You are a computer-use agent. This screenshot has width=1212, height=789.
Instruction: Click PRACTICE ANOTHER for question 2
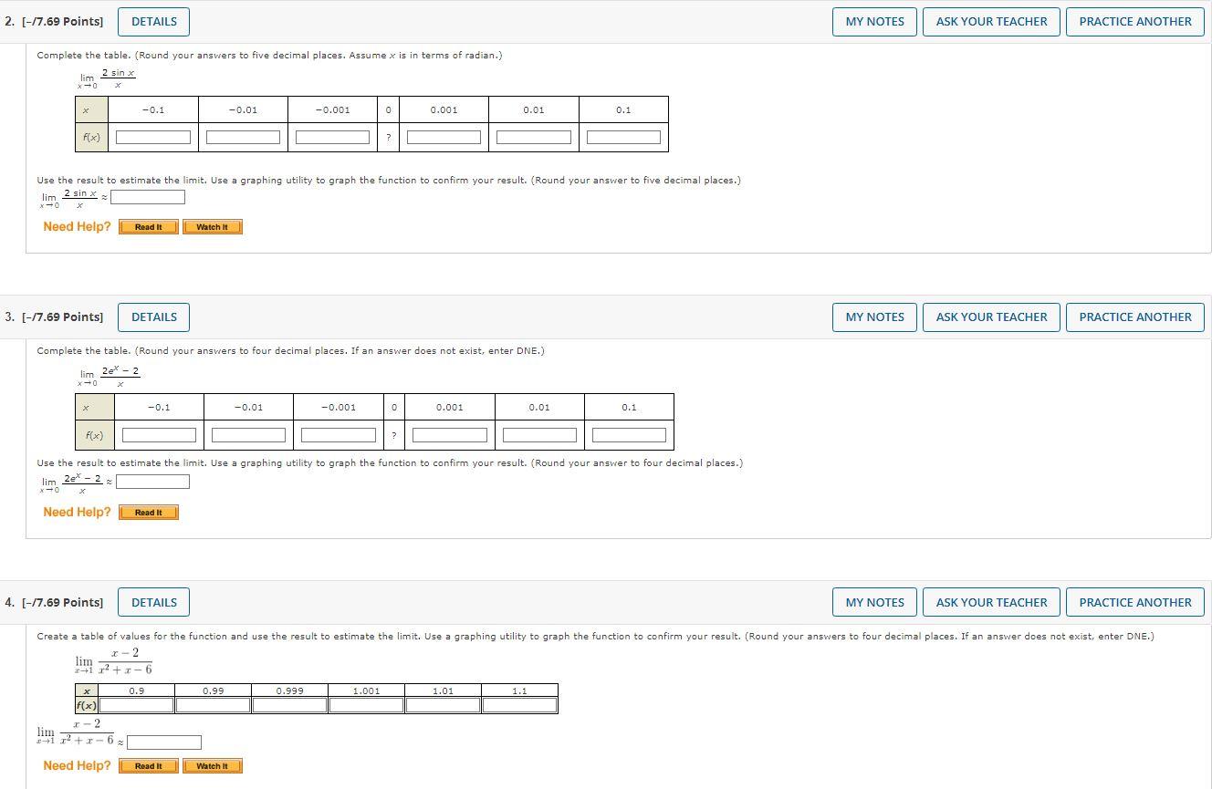(1134, 21)
